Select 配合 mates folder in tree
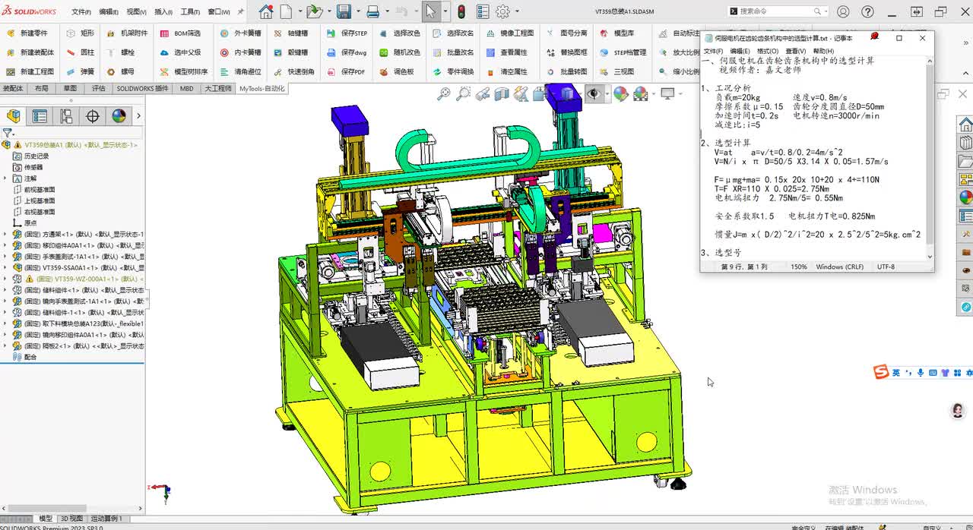Image resolution: width=973 pixels, height=530 pixels. click(x=24, y=357)
